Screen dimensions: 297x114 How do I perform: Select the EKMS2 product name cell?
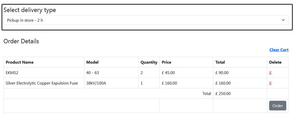point(44,73)
